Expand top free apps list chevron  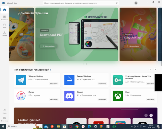[51, 70]
